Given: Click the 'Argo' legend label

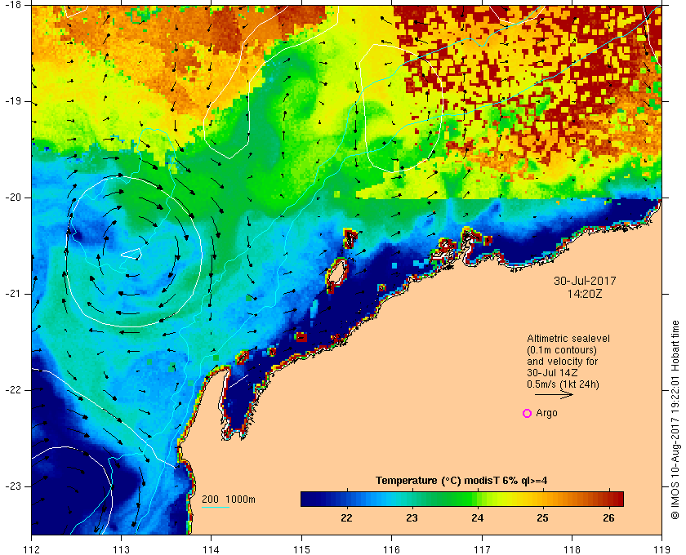Looking at the screenshot, I should (546, 413).
